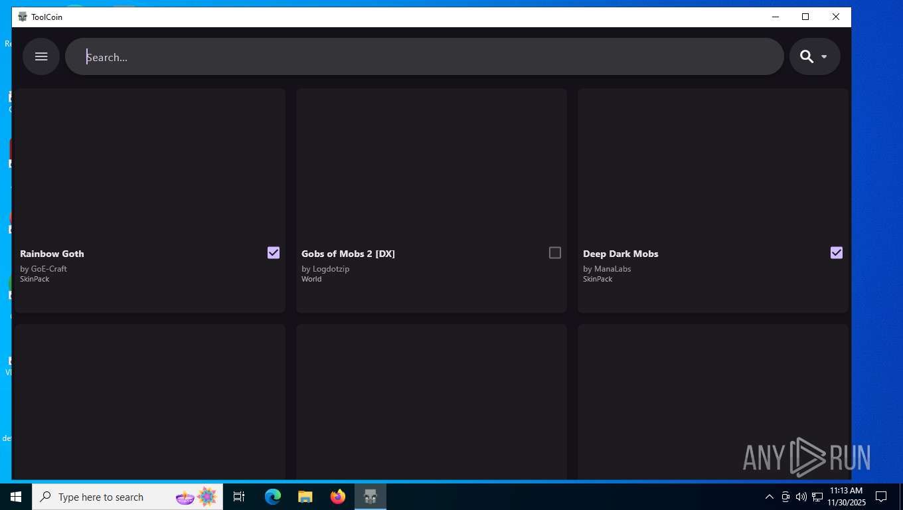The width and height of the screenshot is (903, 510).
Task: Click the ToolCoin taskbar app icon
Action: (370, 497)
